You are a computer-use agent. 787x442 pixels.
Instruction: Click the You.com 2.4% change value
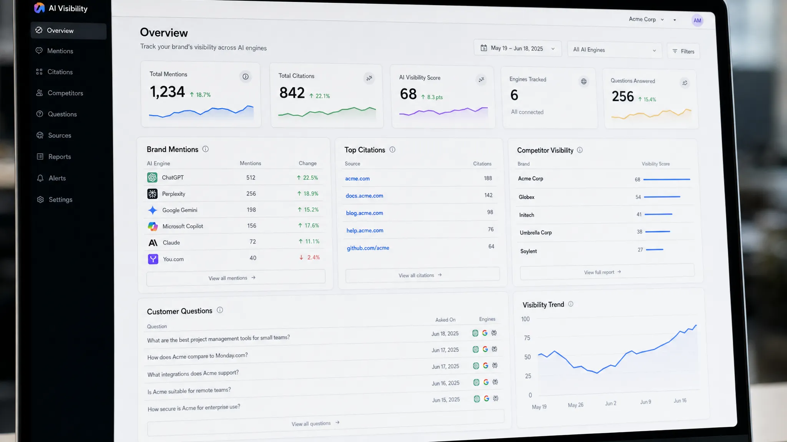[x=310, y=257]
